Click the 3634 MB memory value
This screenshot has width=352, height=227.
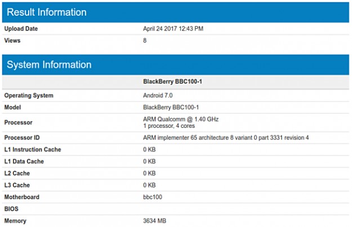[155, 221]
